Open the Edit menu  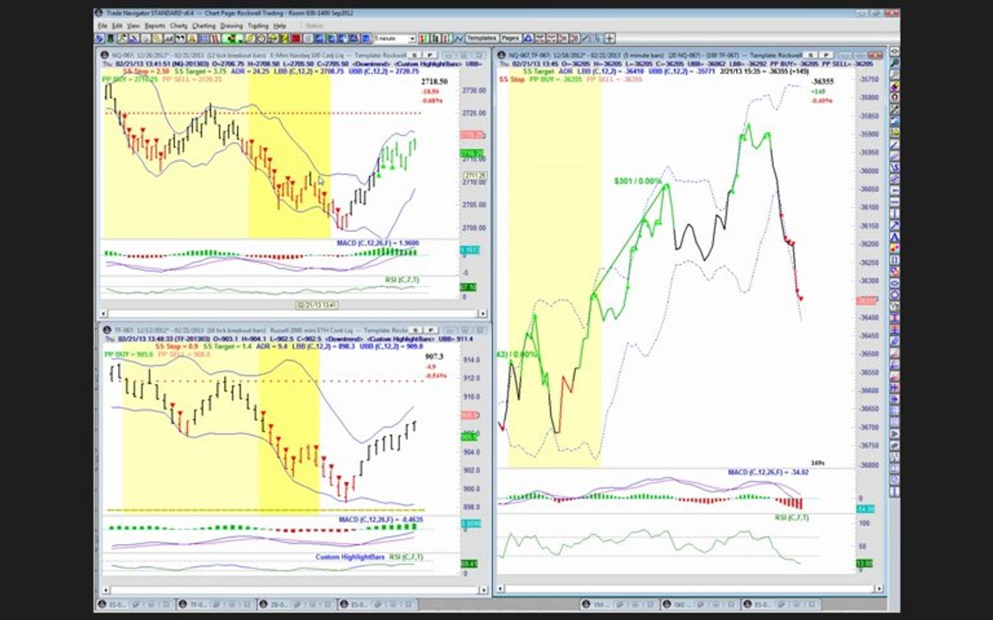[117, 26]
